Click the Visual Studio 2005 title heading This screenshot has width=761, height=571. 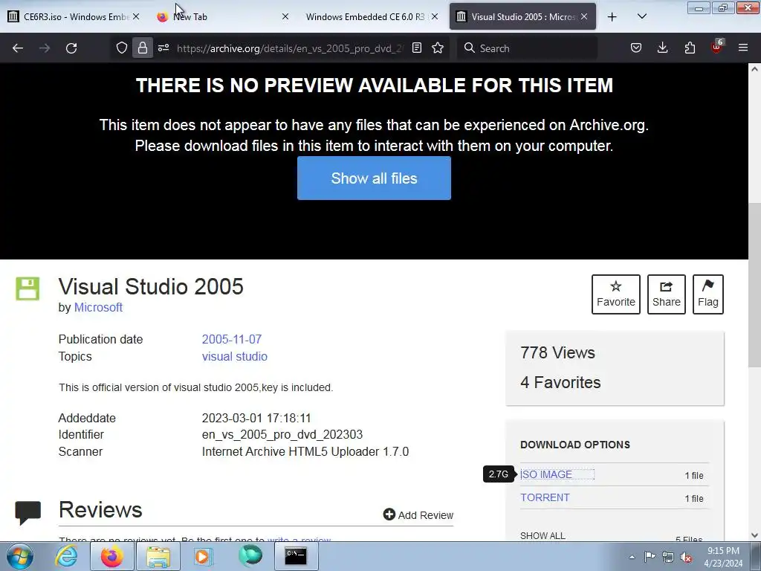click(151, 286)
